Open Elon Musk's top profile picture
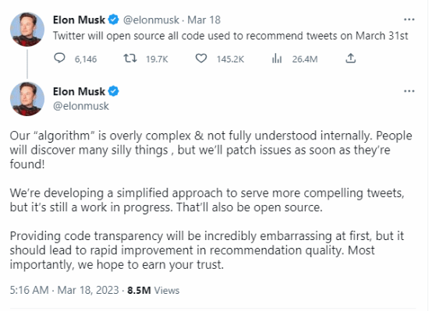The height and width of the screenshot is (311, 429). point(27,30)
